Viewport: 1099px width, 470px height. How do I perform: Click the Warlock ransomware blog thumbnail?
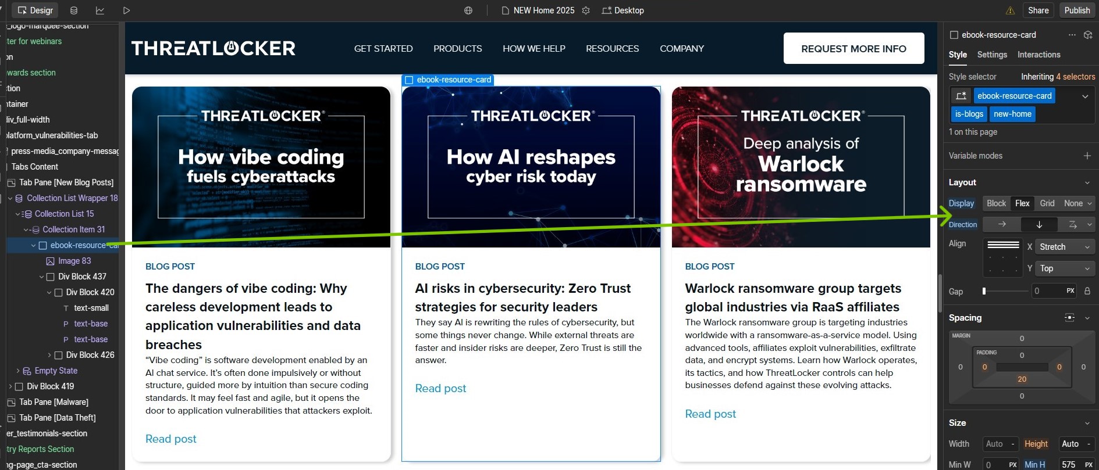point(801,167)
